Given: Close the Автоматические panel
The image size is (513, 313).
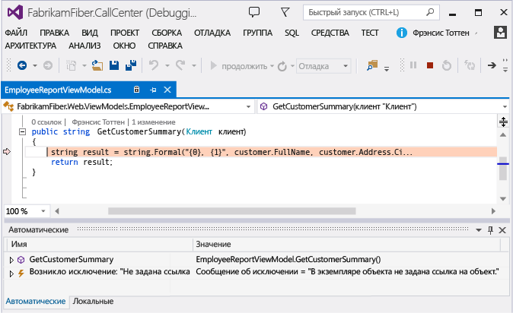Looking at the screenshot, I should click(x=502, y=230).
